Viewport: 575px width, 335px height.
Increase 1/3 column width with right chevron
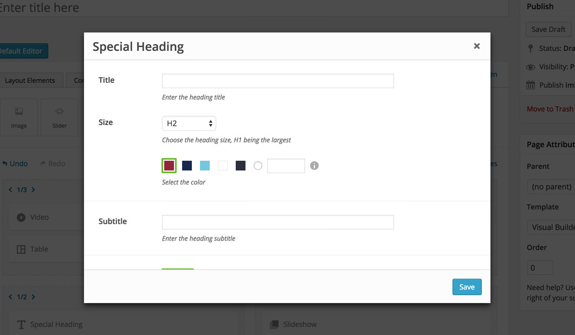coord(33,189)
